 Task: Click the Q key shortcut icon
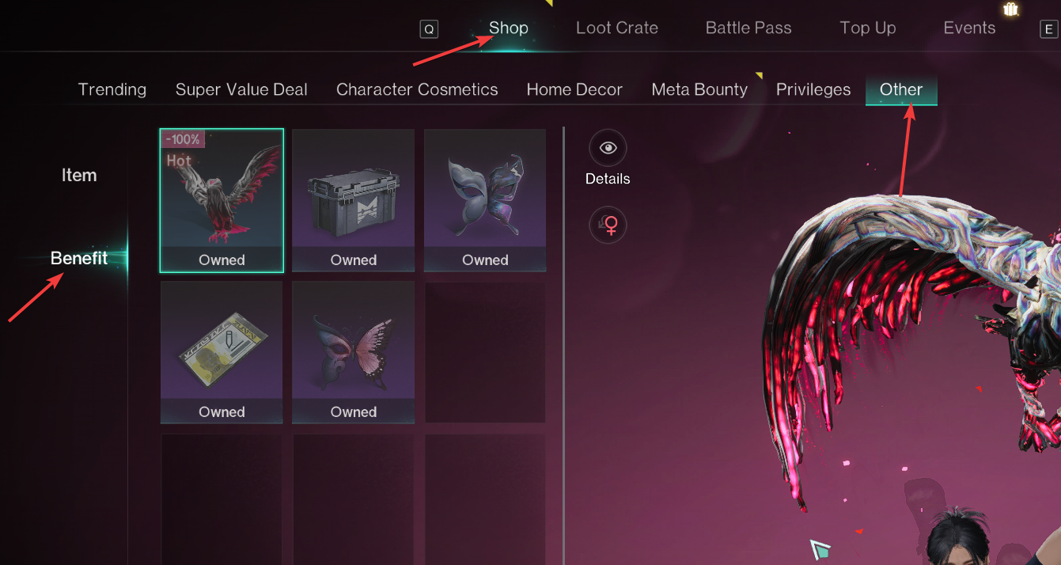429,29
